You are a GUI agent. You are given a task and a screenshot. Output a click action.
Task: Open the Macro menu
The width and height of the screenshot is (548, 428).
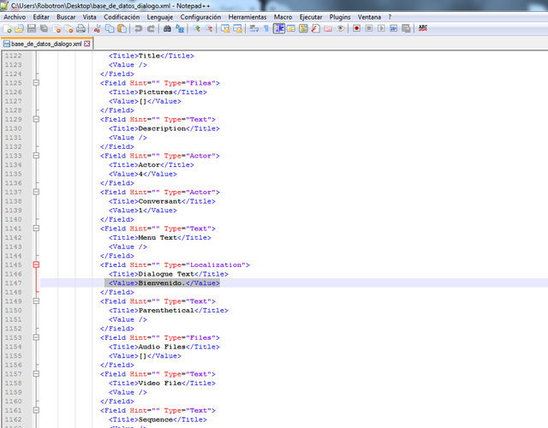283,17
